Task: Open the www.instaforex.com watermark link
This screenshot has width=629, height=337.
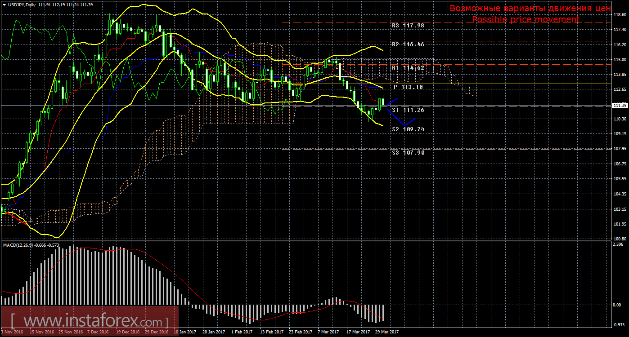Action: [x=90, y=322]
